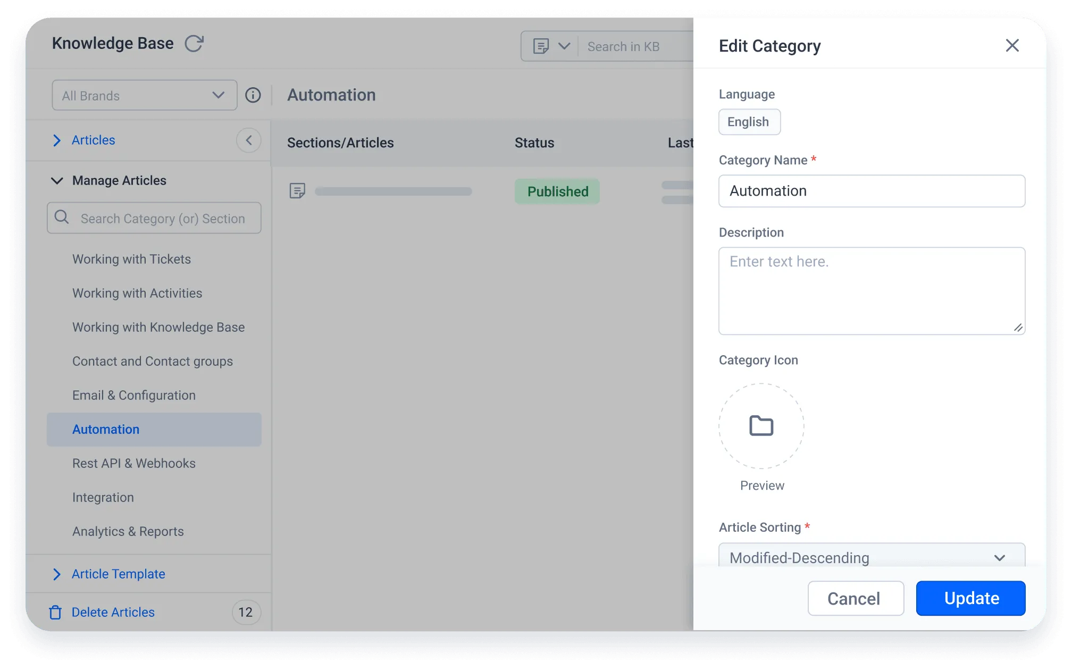Screen dimensions: 1072x670
Task: Click the trash icon beside Delete Articles
Action: pyautogui.click(x=56, y=612)
